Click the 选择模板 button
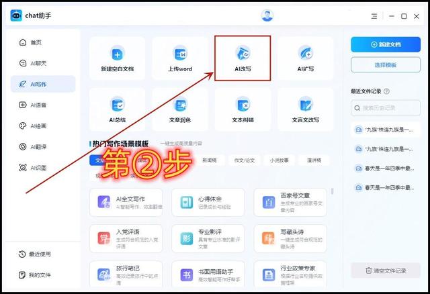Viewport: 430px width, 294px height. pos(386,65)
